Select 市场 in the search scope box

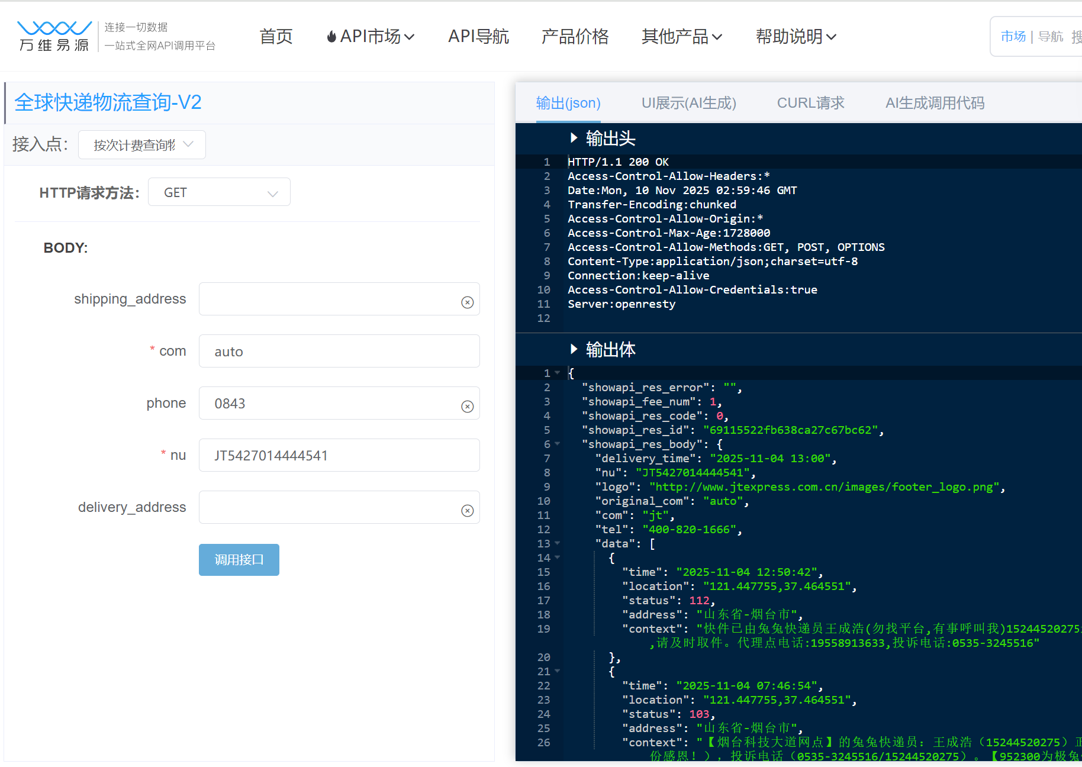click(x=1013, y=37)
